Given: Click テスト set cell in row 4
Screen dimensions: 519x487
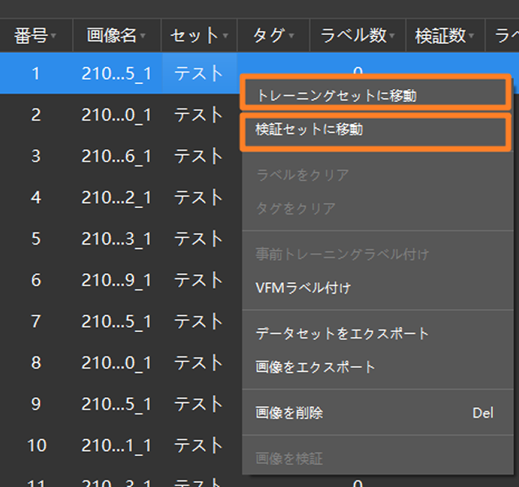Looking at the screenshot, I should (198, 197).
